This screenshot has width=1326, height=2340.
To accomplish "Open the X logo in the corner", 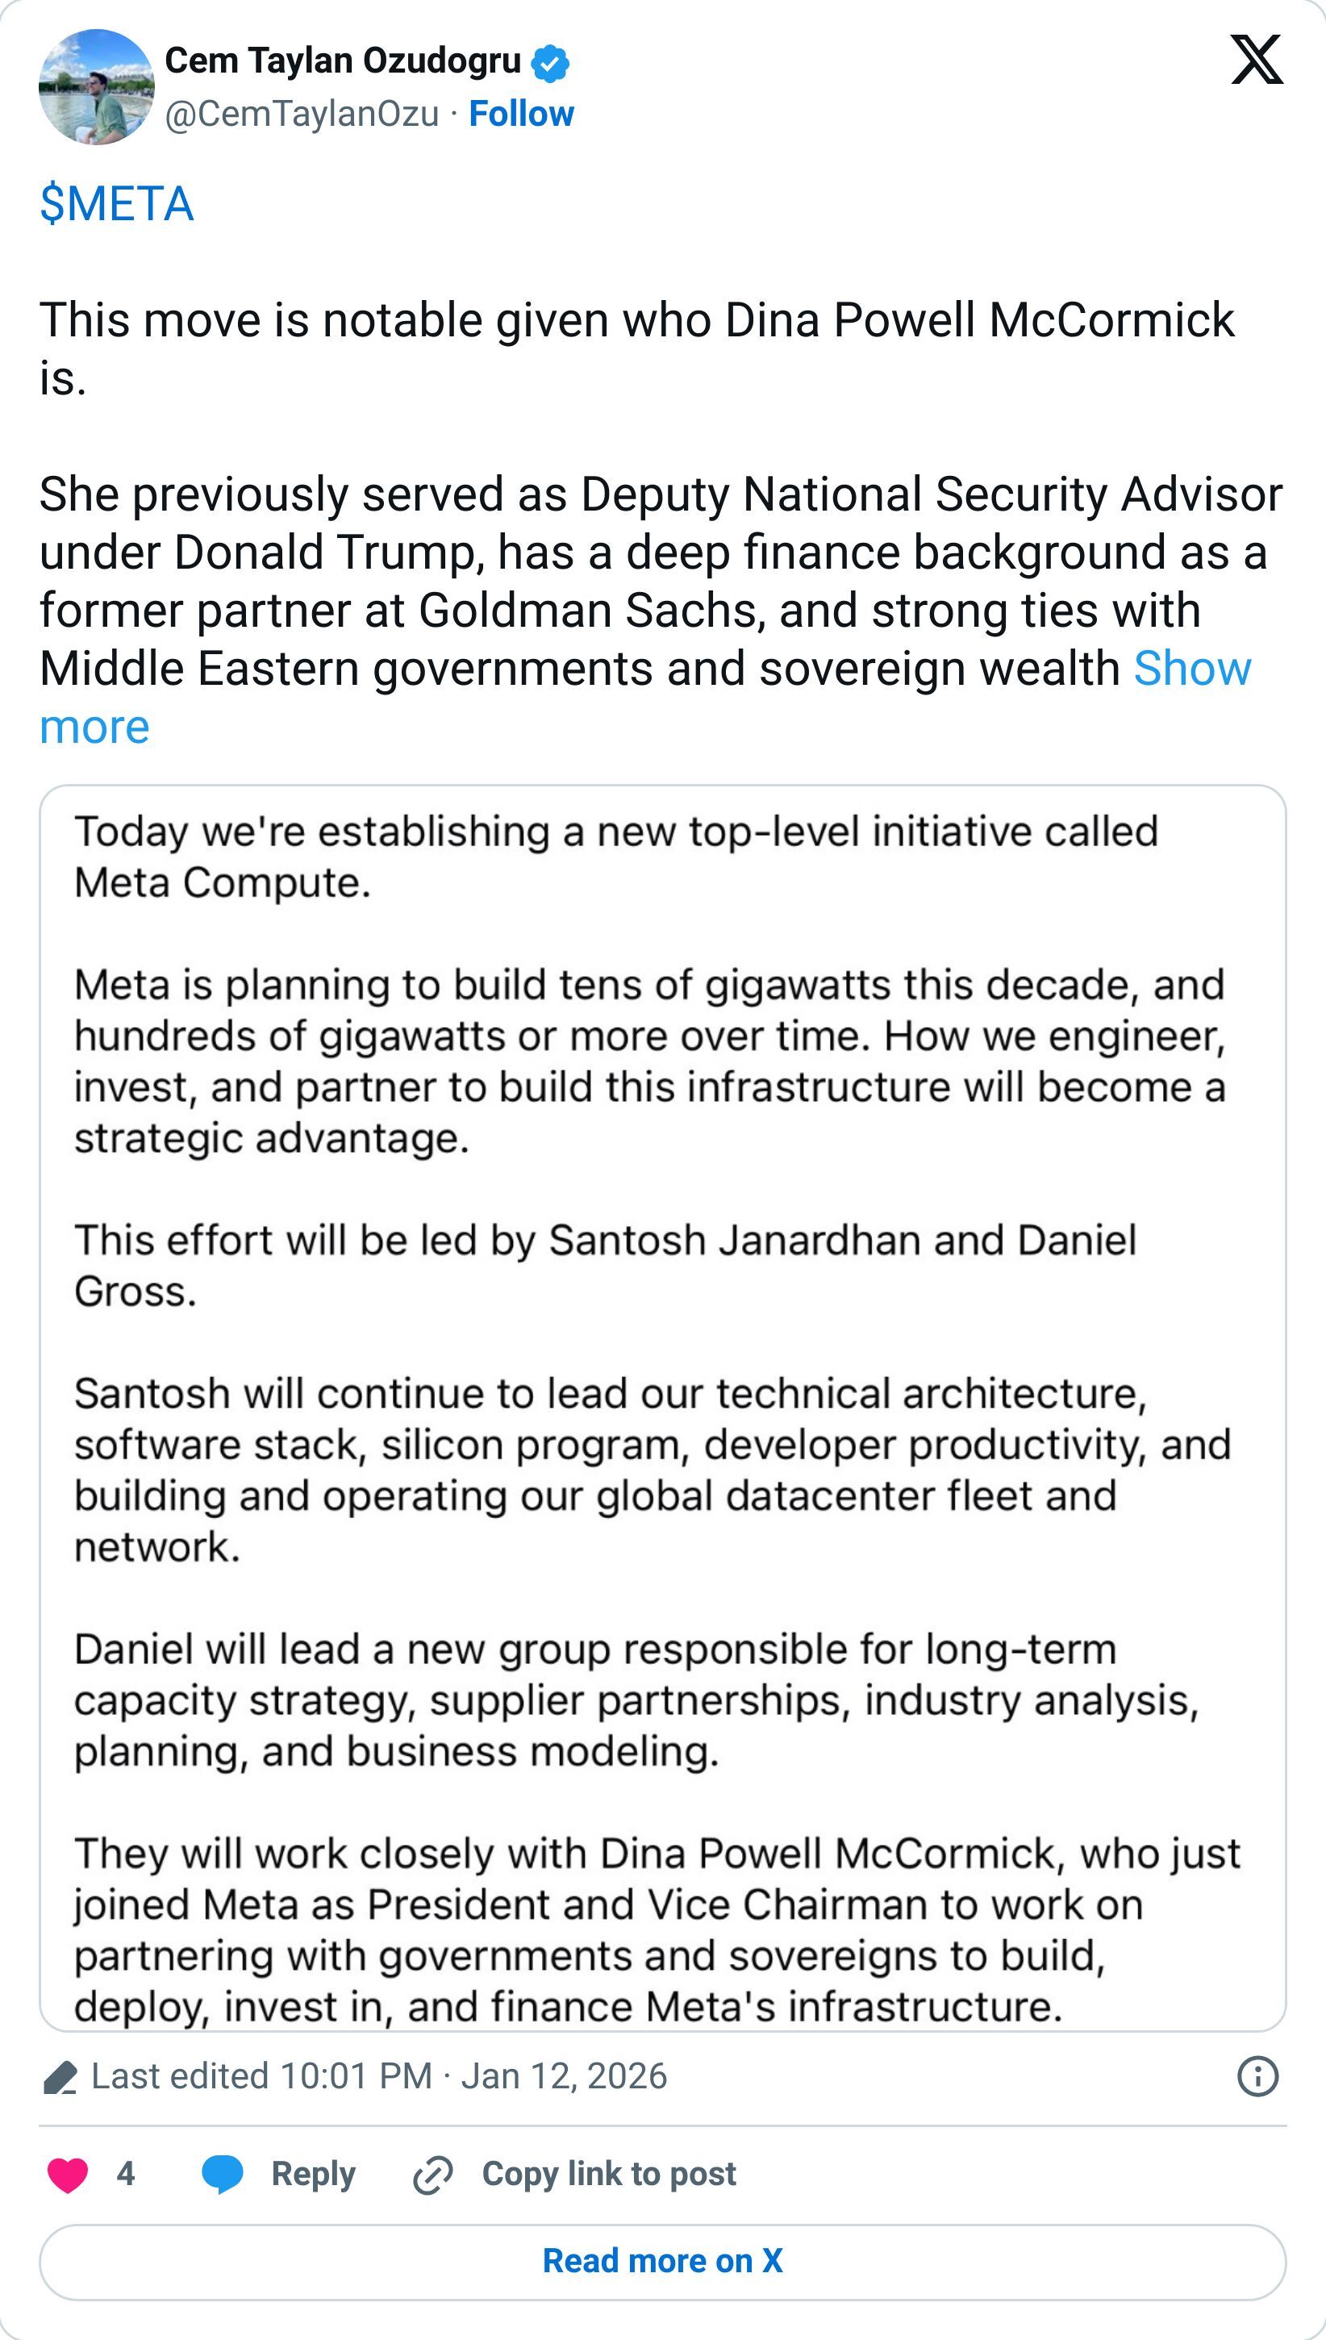I will [x=1257, y=60].
